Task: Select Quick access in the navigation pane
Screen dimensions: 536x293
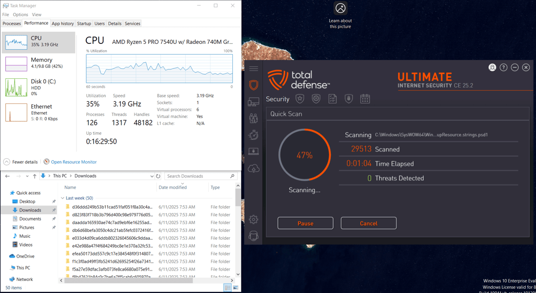Action: [x=28, y=193]
